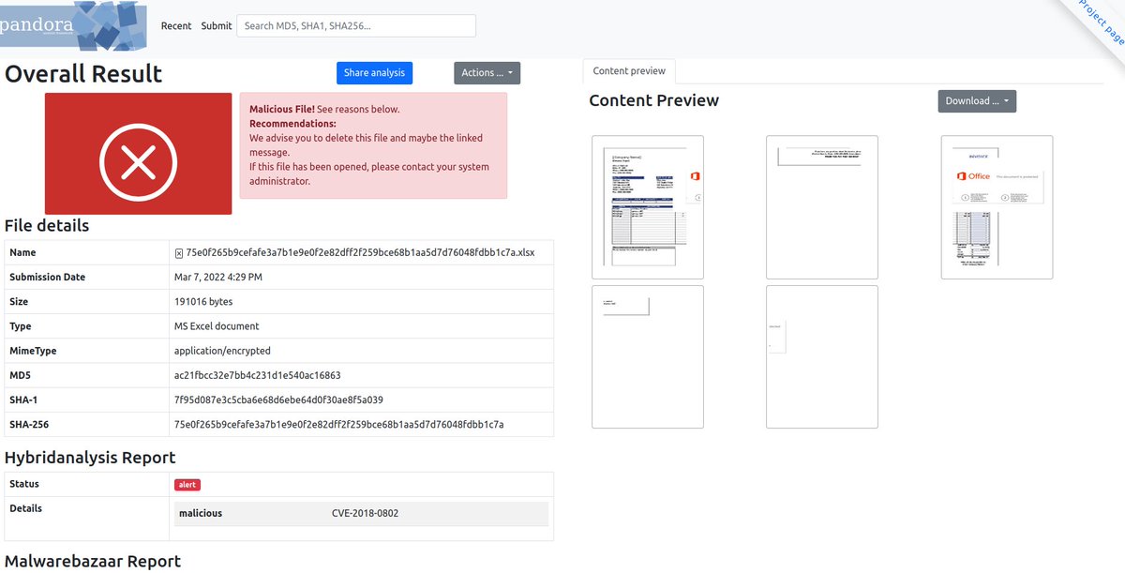Open the bottom-middle preview thumbnail
Image resolution: width=1125 pixels, height=573 pixels.
[822, 356]
